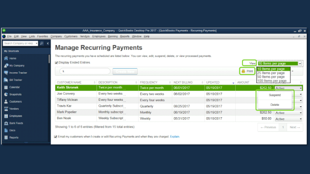Open the items per page combo box
This screenshot has width=310, height=174.
tap(280, 64)
